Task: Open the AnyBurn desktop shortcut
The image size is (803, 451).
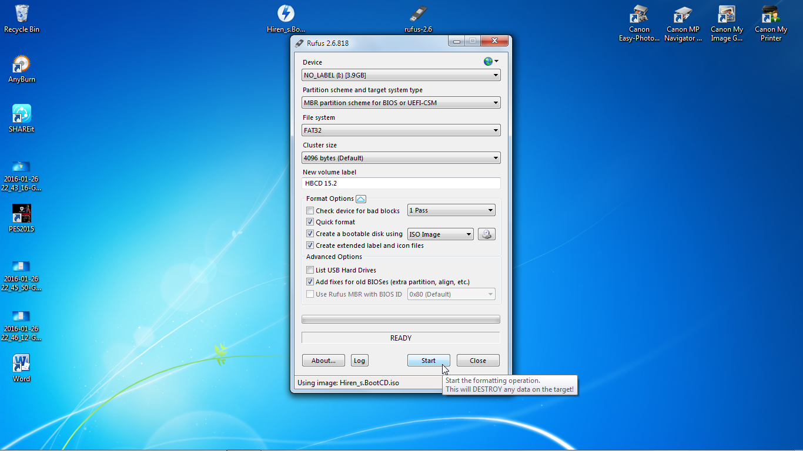Action: click(22, 69)
